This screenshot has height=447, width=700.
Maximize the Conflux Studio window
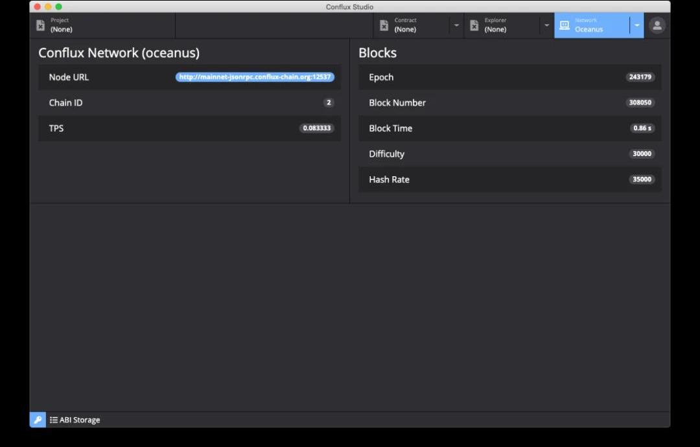pos(58,6)
